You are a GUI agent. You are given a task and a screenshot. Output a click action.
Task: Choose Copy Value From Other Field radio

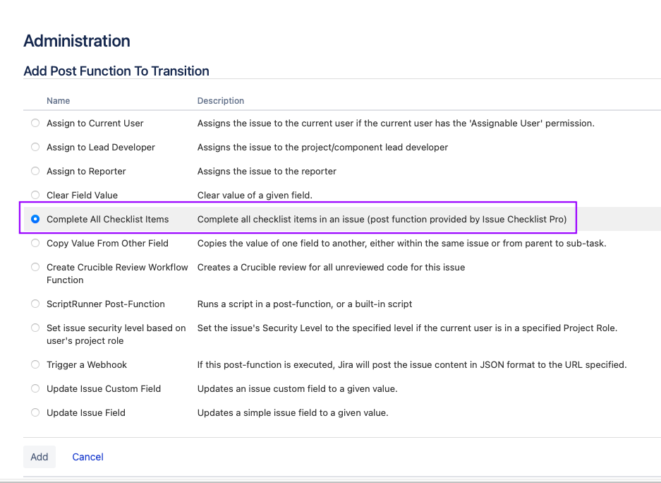pos(35,243)
